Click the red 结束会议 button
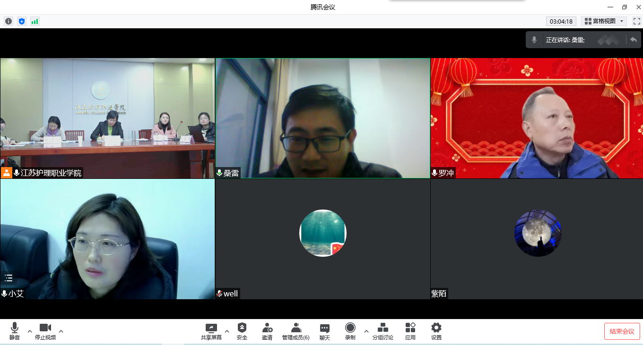 622,331
